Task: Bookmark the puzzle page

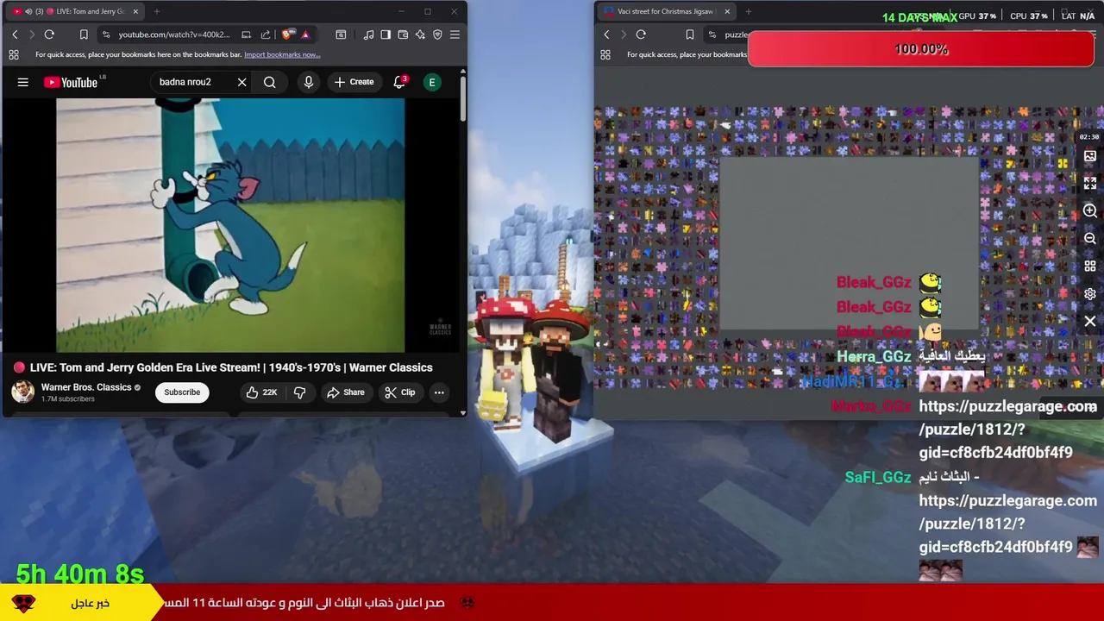Action: [x=689, y=34]
